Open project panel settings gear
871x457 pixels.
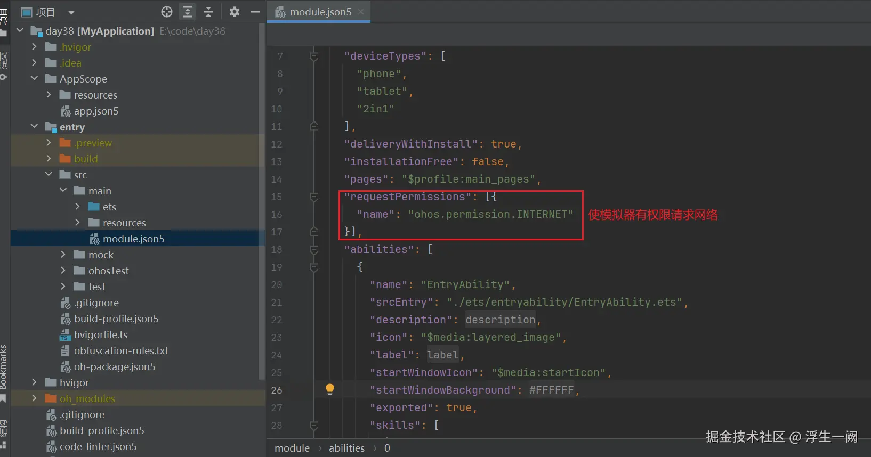[x=235, y=12]
